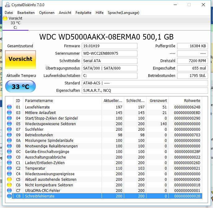Select the Aktuell ausstehende Sektoren row text
Viewport: 213px width, 208px height.
pyautogui.click(x=51, y=179)
